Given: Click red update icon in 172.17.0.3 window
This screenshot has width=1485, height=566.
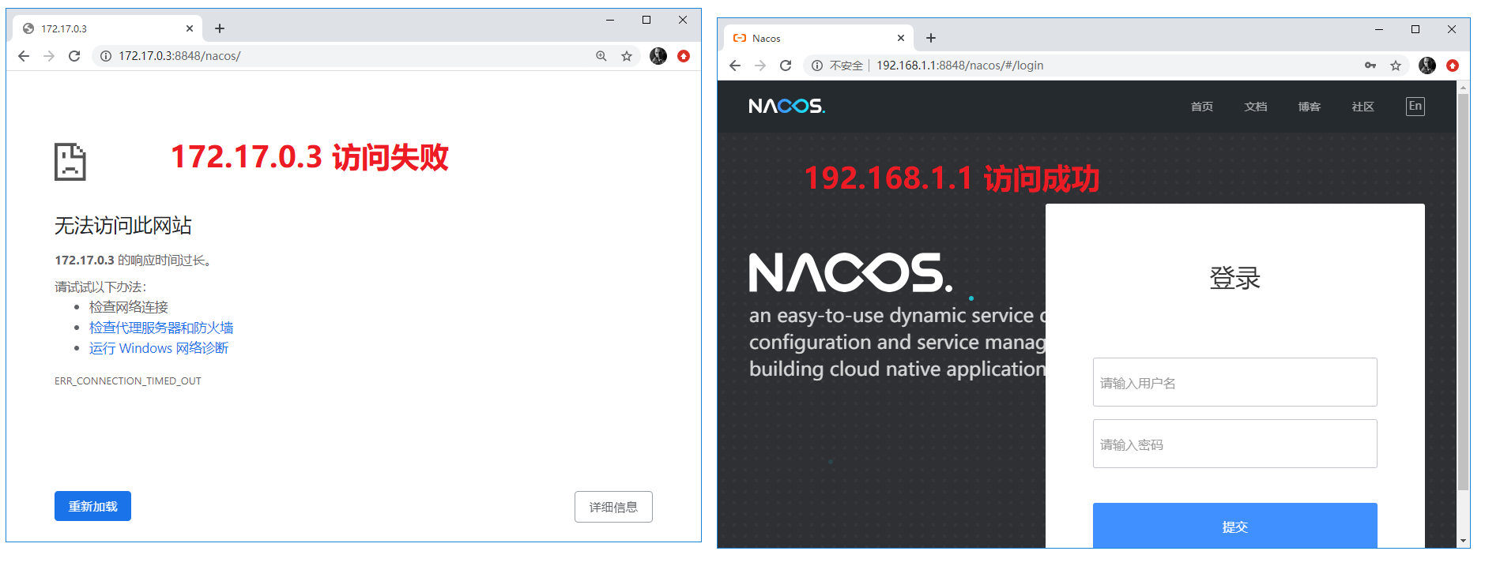Looking at the screenshot, I should click(x=684, y=56).
